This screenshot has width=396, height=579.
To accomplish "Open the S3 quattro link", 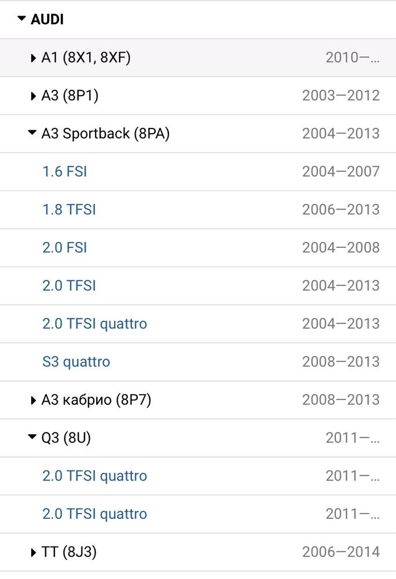I will (76, 362).
